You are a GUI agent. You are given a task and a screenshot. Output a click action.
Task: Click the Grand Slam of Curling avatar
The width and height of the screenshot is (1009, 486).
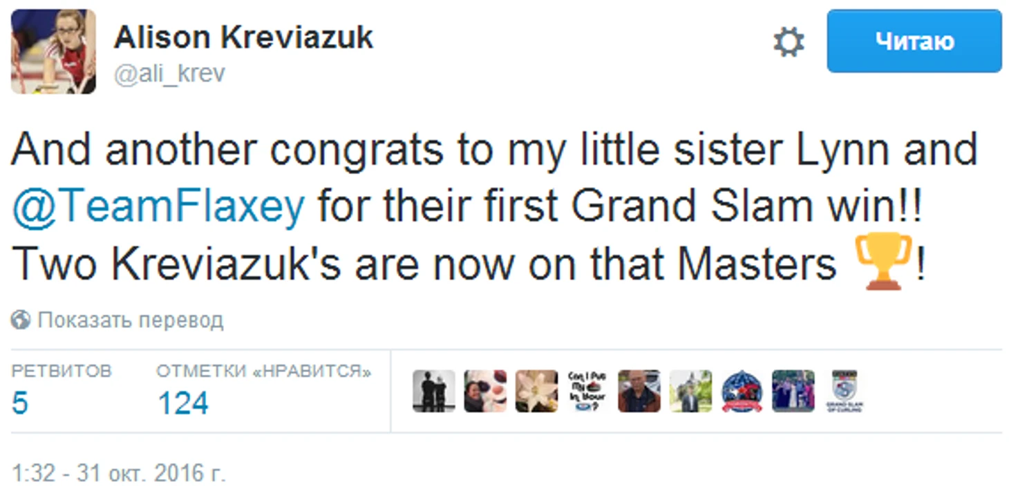pyautogui.click(x=844, y=391)
